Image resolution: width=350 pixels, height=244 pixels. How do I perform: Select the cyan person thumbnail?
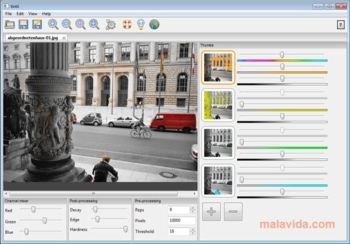point(218,180)
